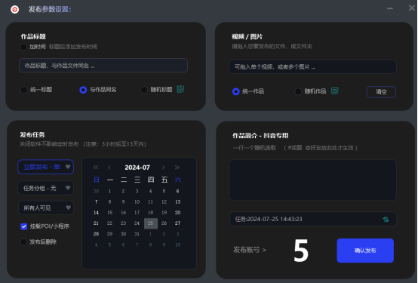Select July 12 in the calendar
Screen dimensions: 418x283
[164, 202]
